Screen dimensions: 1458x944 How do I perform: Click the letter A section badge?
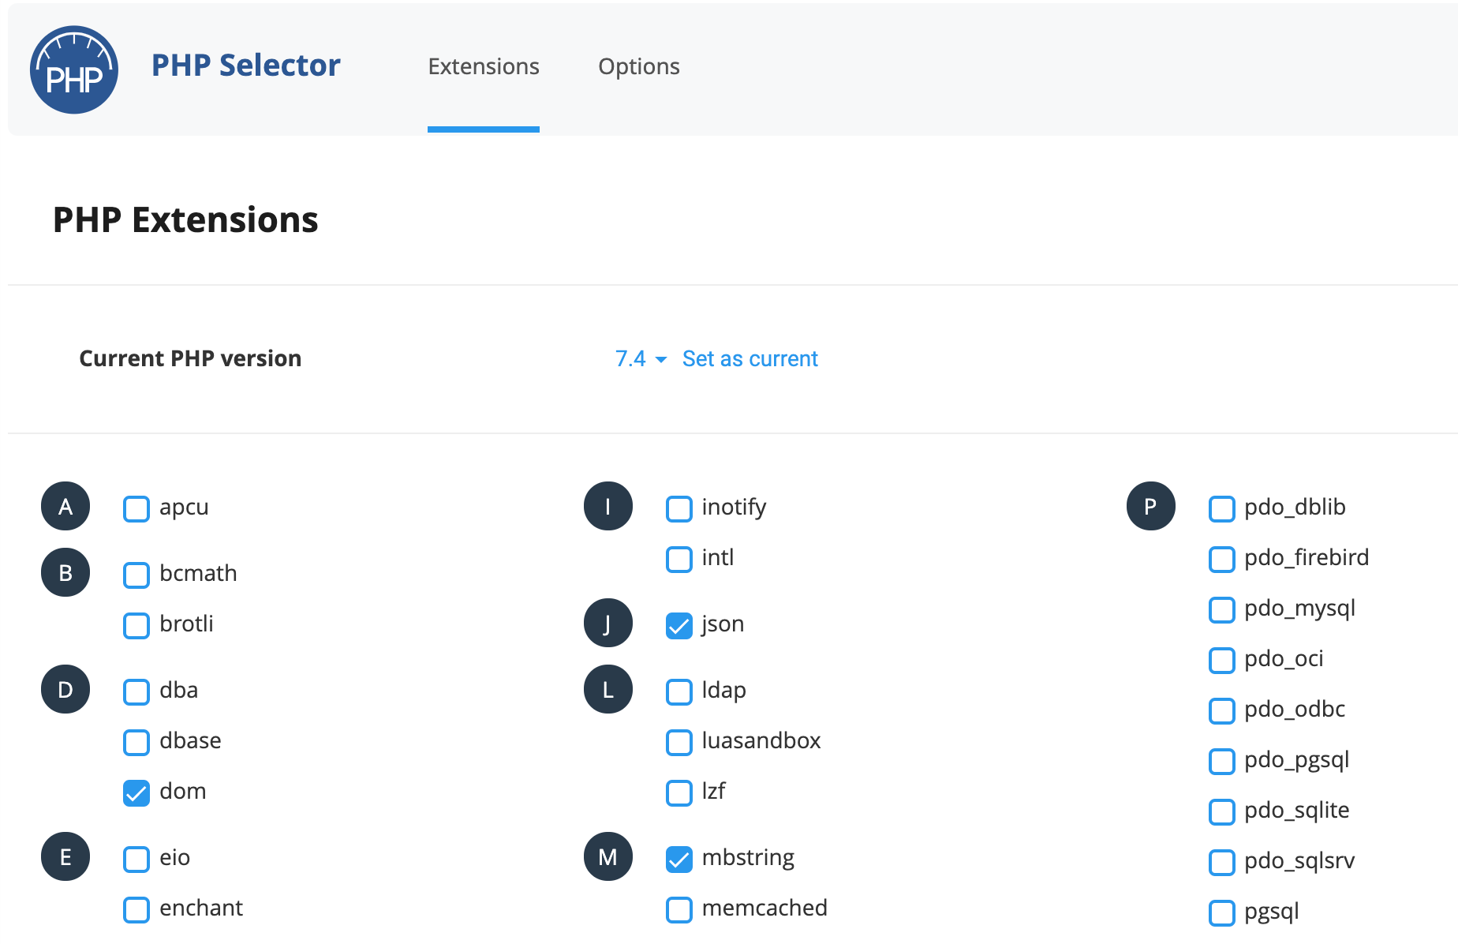(65, 507)
